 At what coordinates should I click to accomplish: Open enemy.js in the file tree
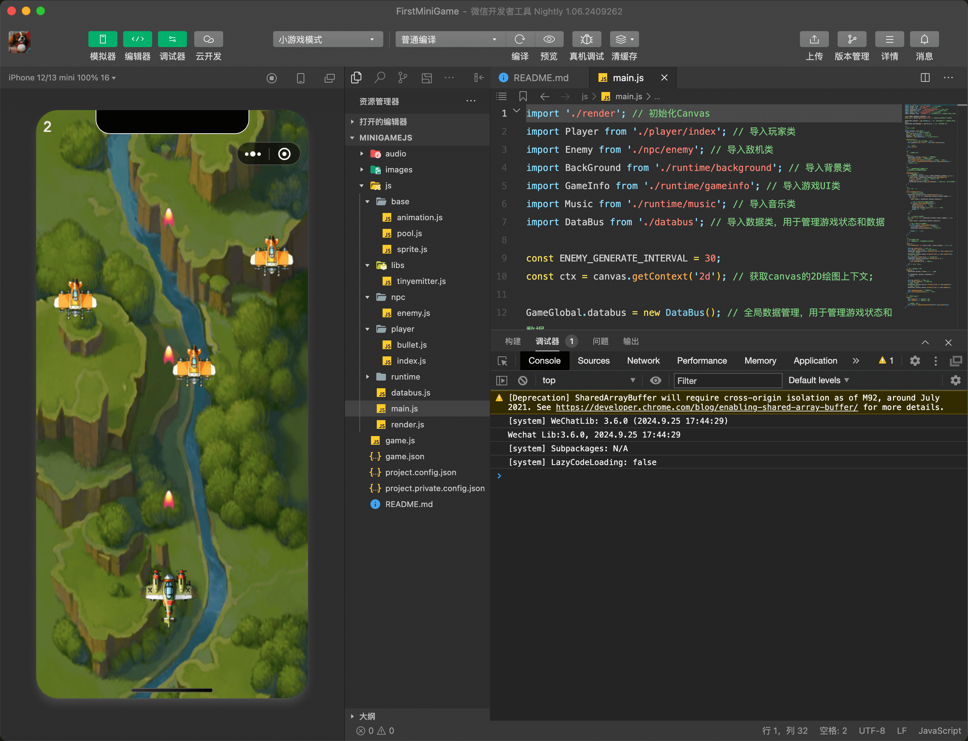pos(413,313)
